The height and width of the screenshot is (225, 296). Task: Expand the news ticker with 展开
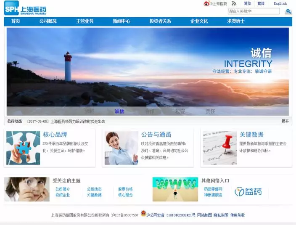click(x=285, y=122)
